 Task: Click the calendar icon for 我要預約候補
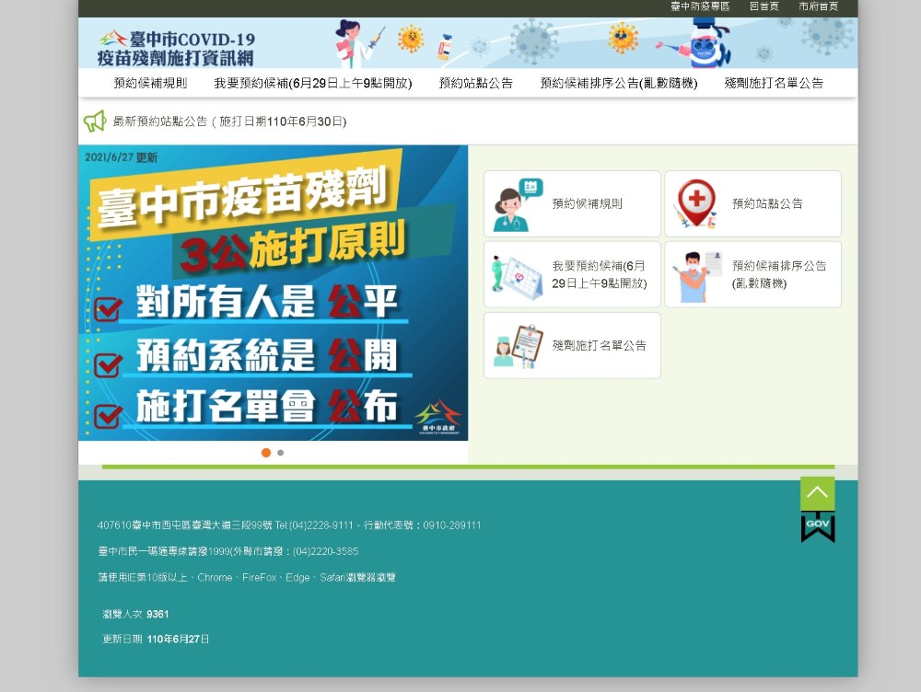(x=517, y=275)
